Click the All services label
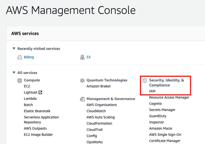The width and height of the screenshot is (205, 144). click(x=27, y=73)
